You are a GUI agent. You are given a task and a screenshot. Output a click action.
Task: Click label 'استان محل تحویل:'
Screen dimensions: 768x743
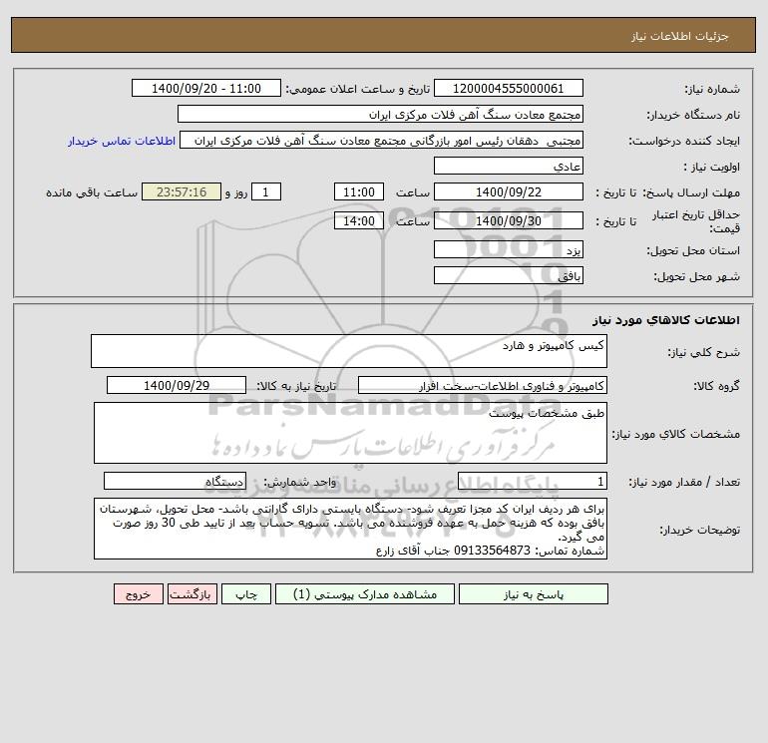pos(693,250)
